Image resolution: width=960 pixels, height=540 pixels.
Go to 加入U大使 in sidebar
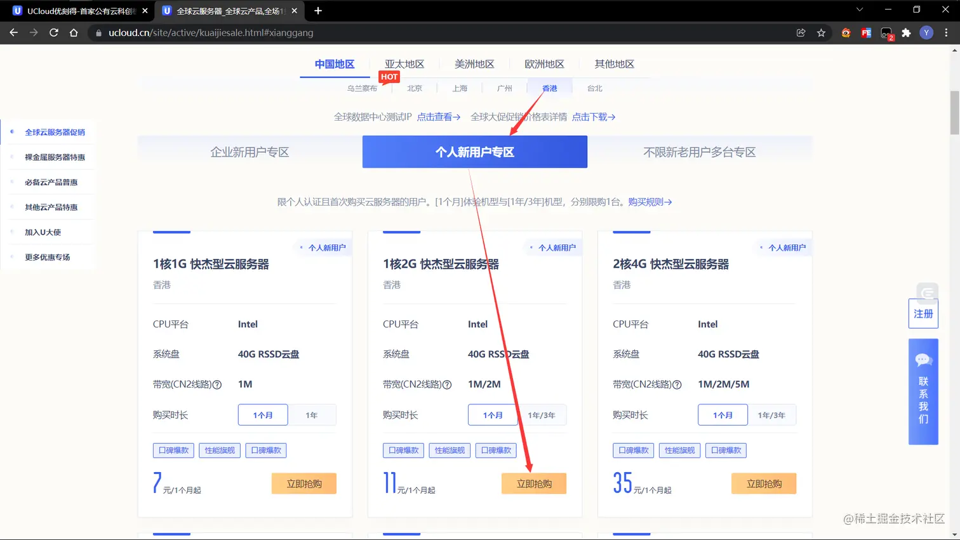(x=43, y=232)
